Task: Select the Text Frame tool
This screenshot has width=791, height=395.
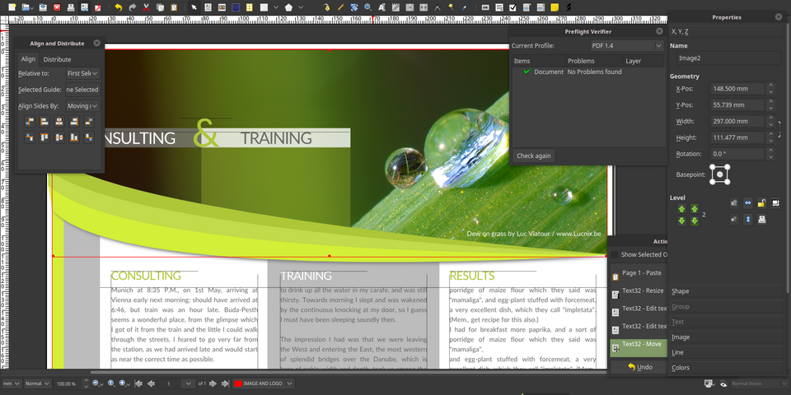Action: pyautogui.click(x=207, y=7)
